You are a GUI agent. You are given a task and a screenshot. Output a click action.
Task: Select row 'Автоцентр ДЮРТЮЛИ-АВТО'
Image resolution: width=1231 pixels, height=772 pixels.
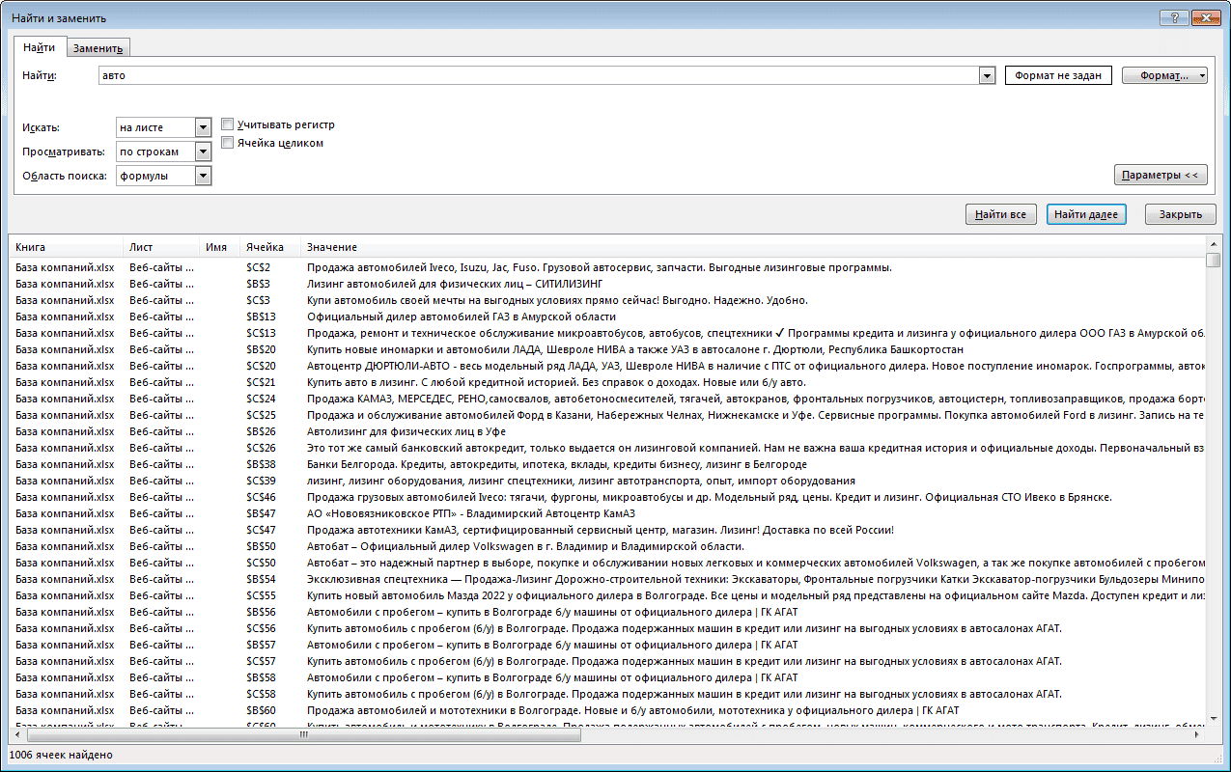click(x=607, y=366)
